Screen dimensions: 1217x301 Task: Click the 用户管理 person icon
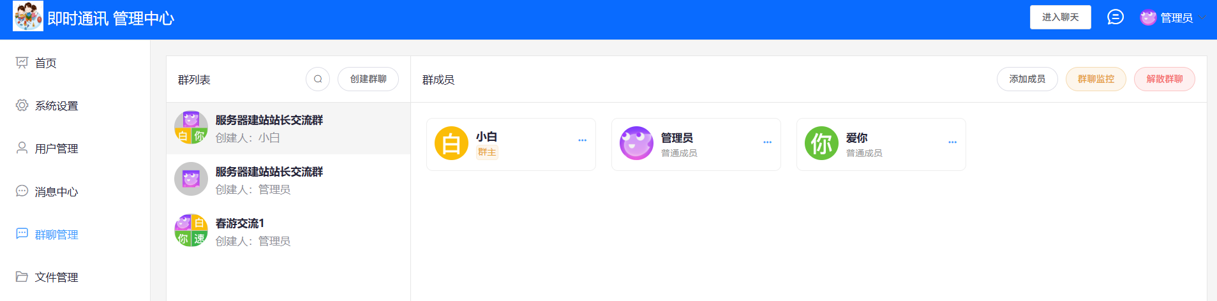click(x=22, y=148)
